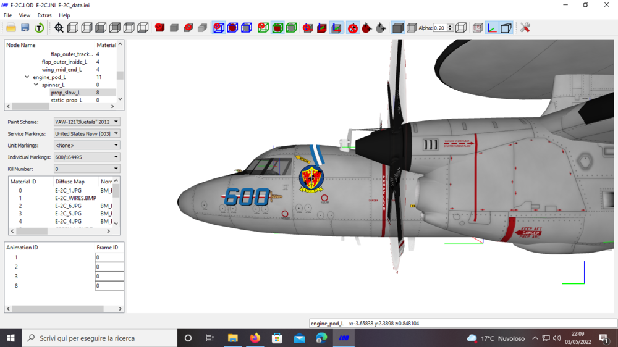Open the Service Markings dropdown
Image resolution: width=618 pixels, height=347 pixels.
coord(87,133)
